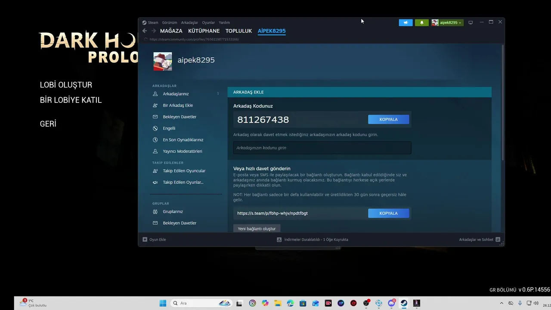This screenshot has height=310, width=551.
Task: Switch to MAĞAZA tab
Action: coord(171,31)
